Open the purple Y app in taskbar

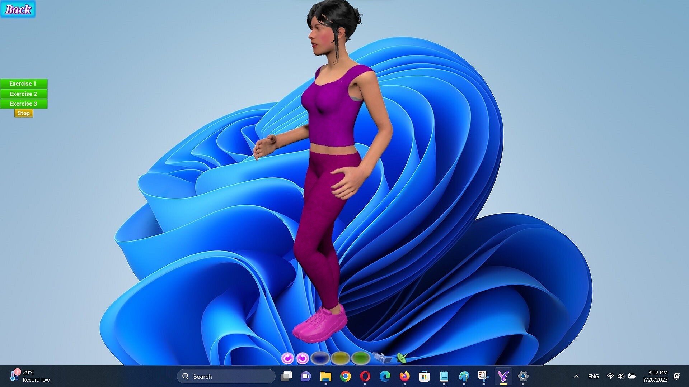click(503, 376)
